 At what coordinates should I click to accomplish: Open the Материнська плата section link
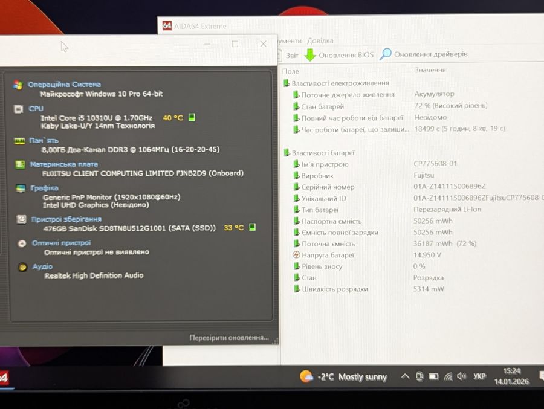pos(64,164)
